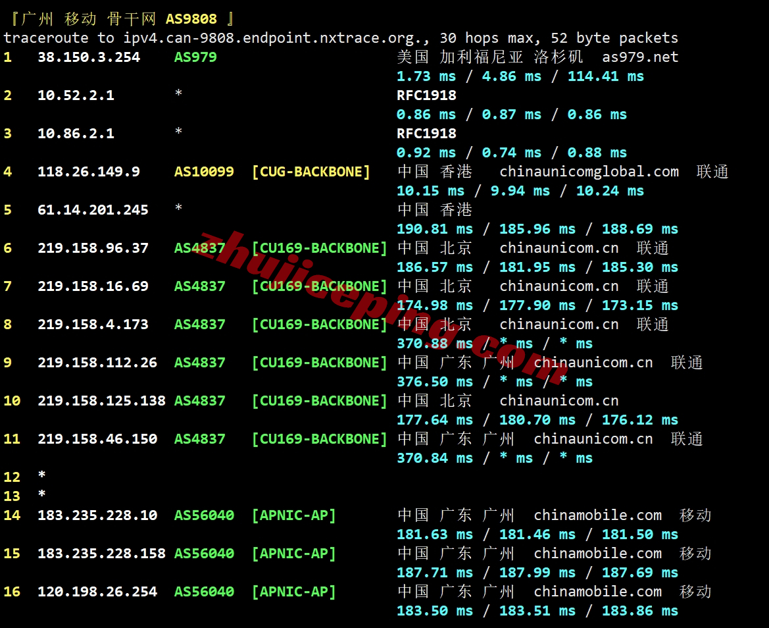The width and height of the screenshot is (769, 628).
Task: Select IP 219.158.125.138
Action: tap(101, 402)
